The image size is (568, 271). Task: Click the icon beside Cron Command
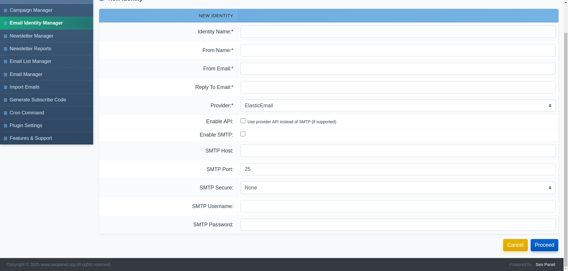click(x=5, y=113)
